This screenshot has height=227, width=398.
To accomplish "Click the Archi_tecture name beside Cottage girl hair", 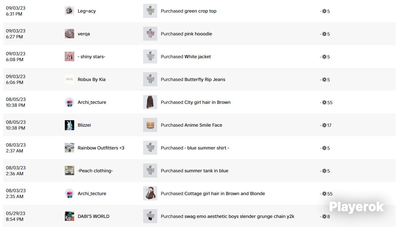I will (92, 194).
